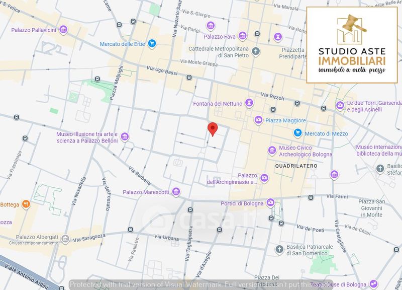
Task: Open the Fontana del Nettuno landmark icon
Action: [x=248, y=103]
